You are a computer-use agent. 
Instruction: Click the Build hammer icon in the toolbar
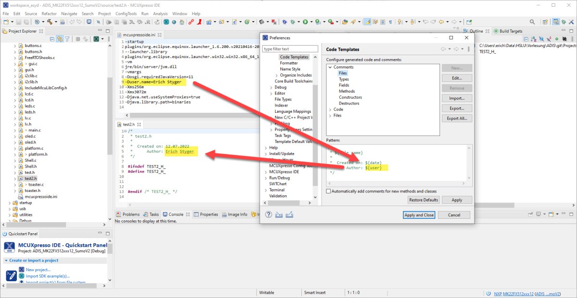[50, 22]
